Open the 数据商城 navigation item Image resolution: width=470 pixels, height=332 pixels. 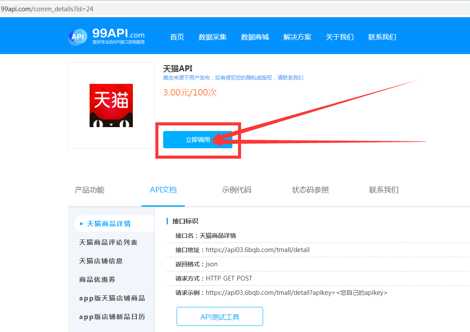pos(255,37)
